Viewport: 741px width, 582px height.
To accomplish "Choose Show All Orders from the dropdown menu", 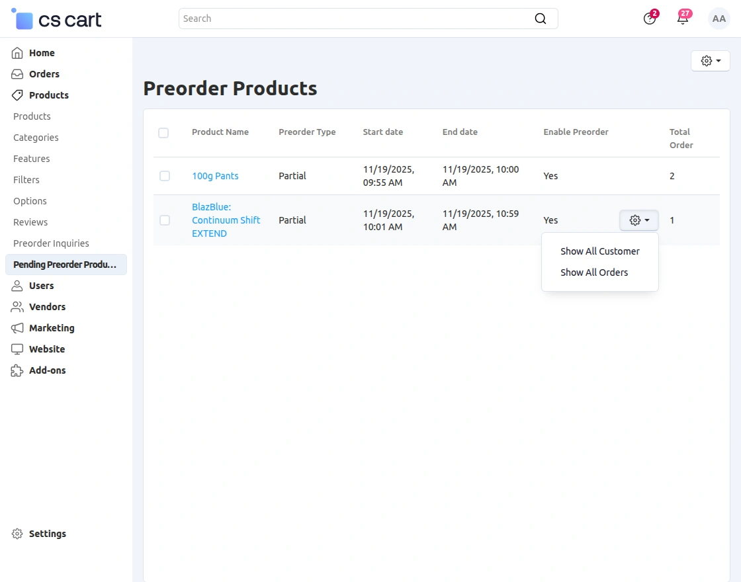I will pyautogui.click(x=594, y=272).
